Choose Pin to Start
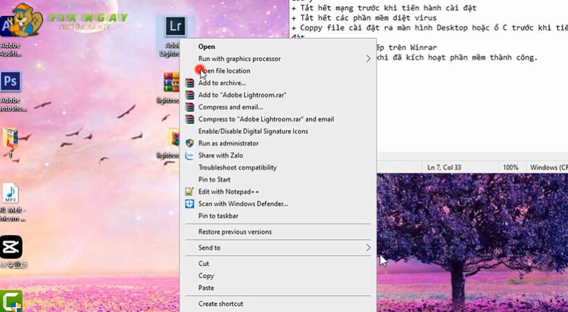The image size is (568, 312). pos(278,180)
